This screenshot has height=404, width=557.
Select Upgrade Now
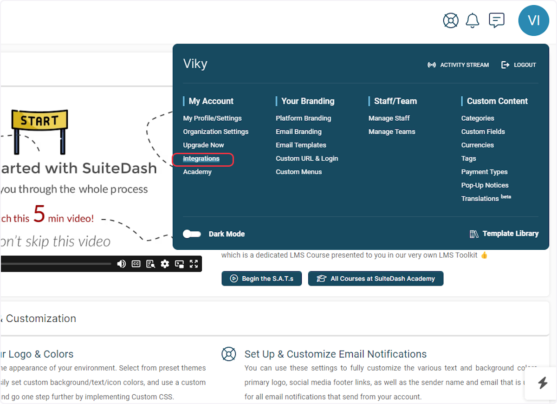pos(203,145)
